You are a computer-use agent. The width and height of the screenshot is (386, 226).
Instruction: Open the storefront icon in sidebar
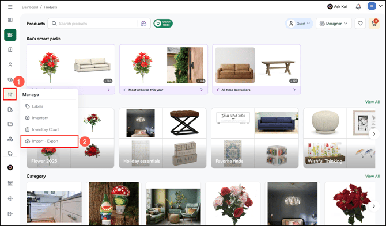click(x=10, y=183)
